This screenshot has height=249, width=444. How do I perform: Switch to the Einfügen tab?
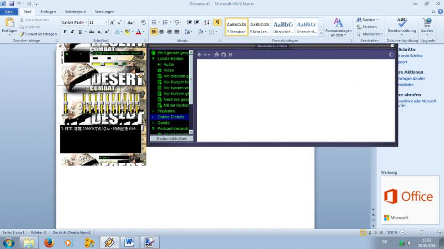click(x=48, y=12)
